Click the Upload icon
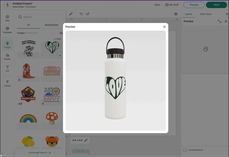 7,83
